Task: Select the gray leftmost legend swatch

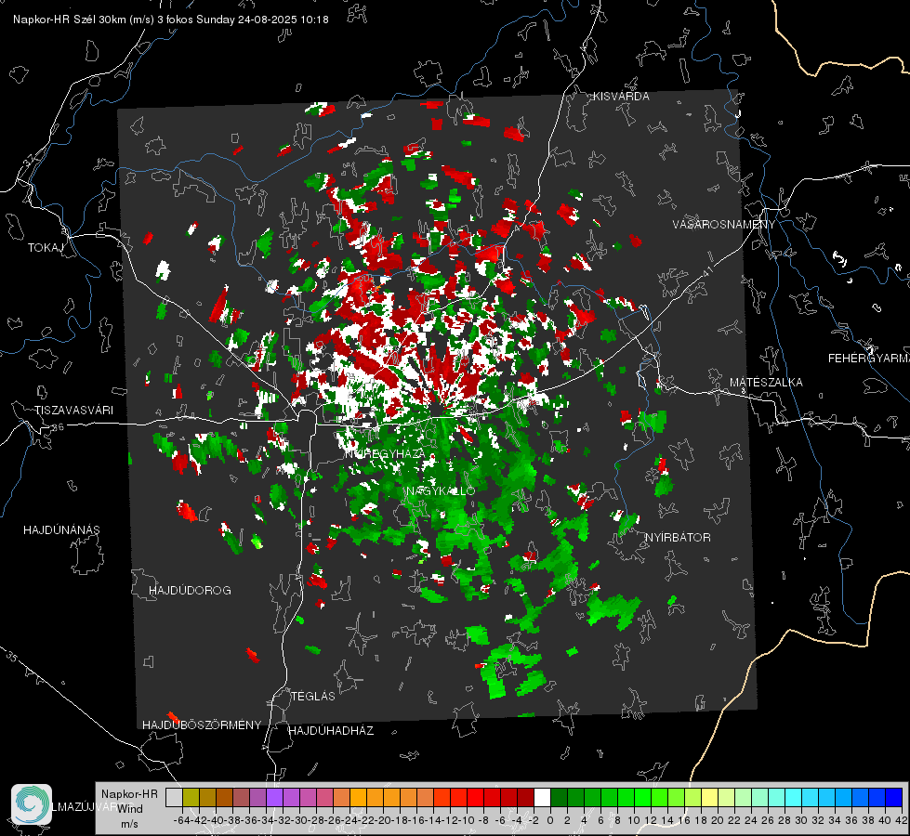Action: pos(174,798)
